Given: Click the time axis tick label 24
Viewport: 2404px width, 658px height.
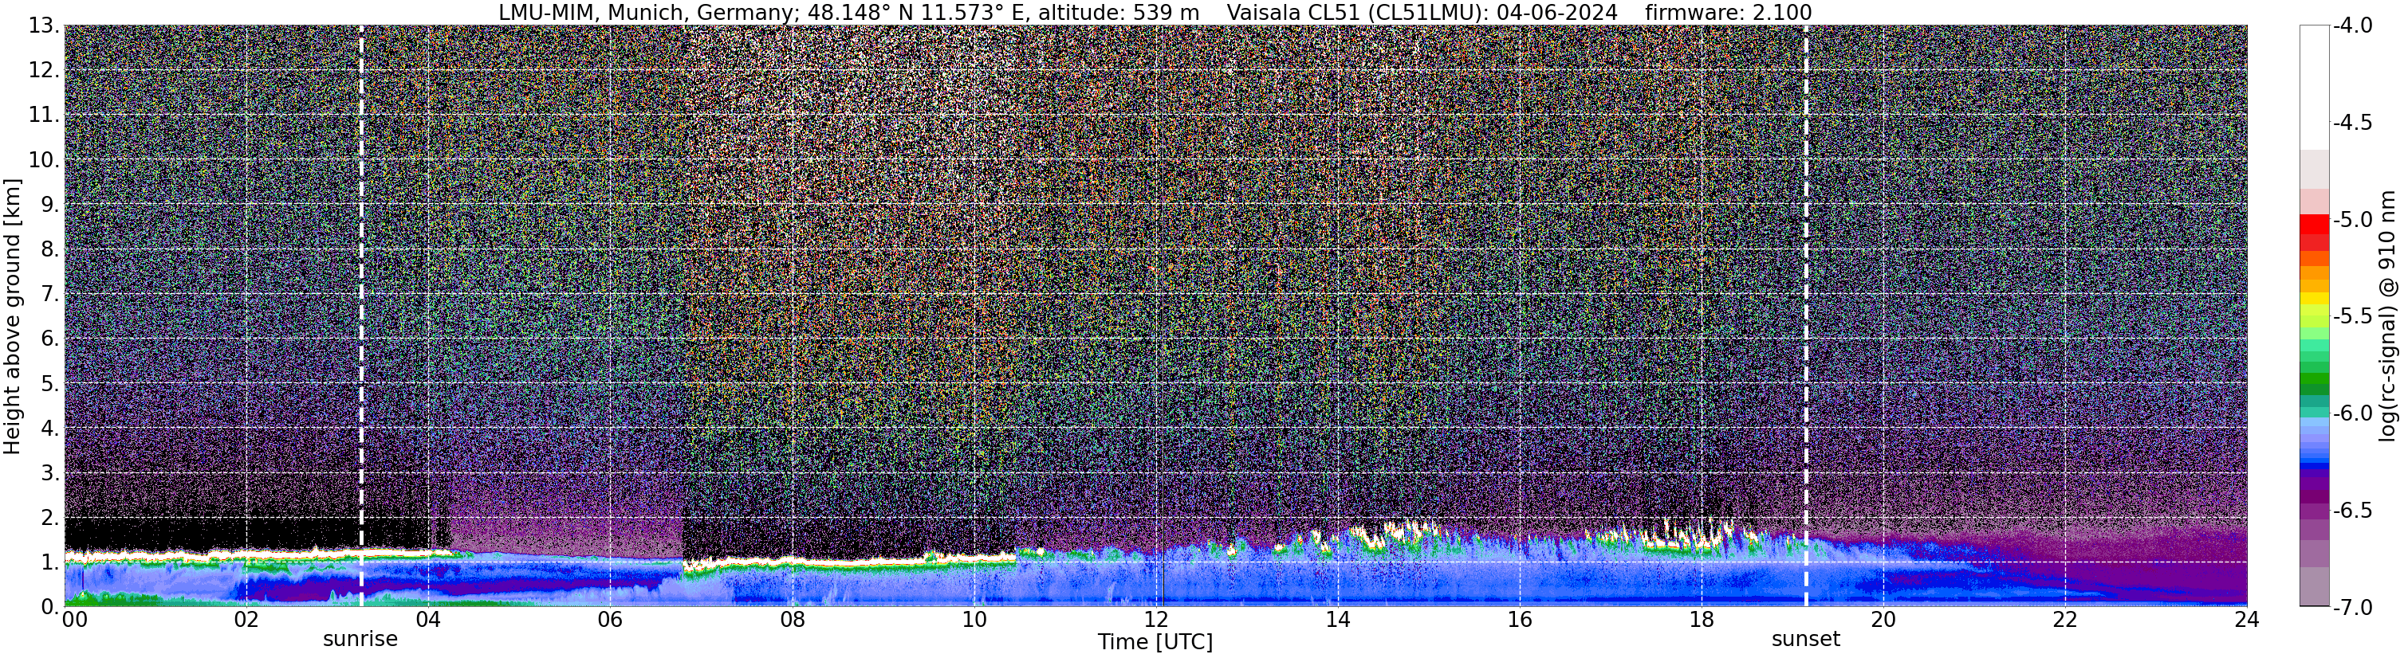Looking at the screenshot, I should click(x=2247, y=620).
